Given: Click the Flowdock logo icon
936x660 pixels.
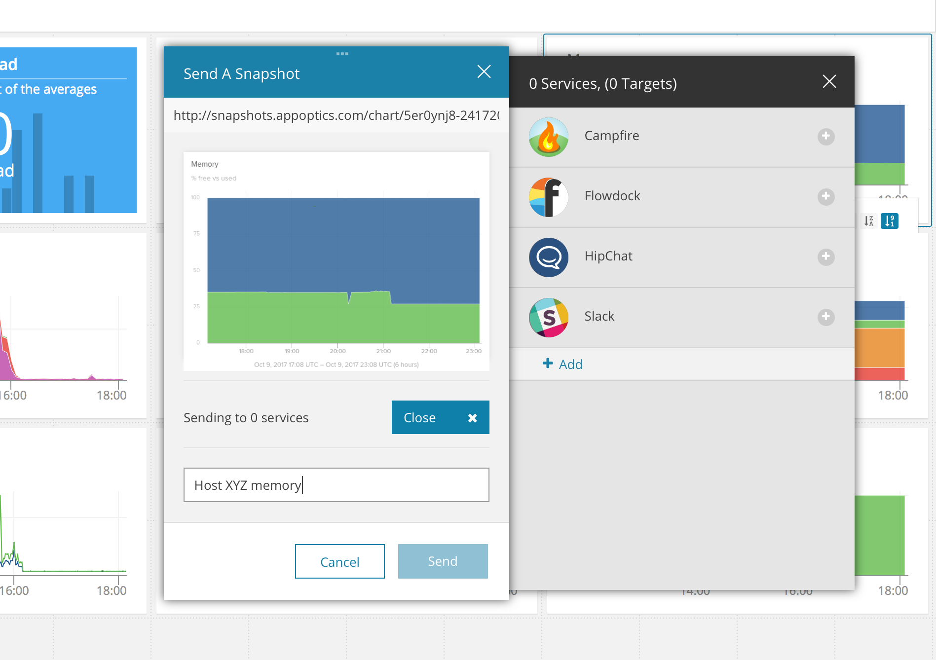Looking at the screenshot, I should [x=548, y=197].
